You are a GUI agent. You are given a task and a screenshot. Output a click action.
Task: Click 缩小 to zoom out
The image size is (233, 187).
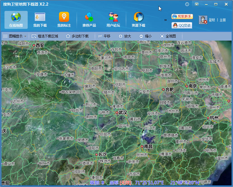pos(145,36)
